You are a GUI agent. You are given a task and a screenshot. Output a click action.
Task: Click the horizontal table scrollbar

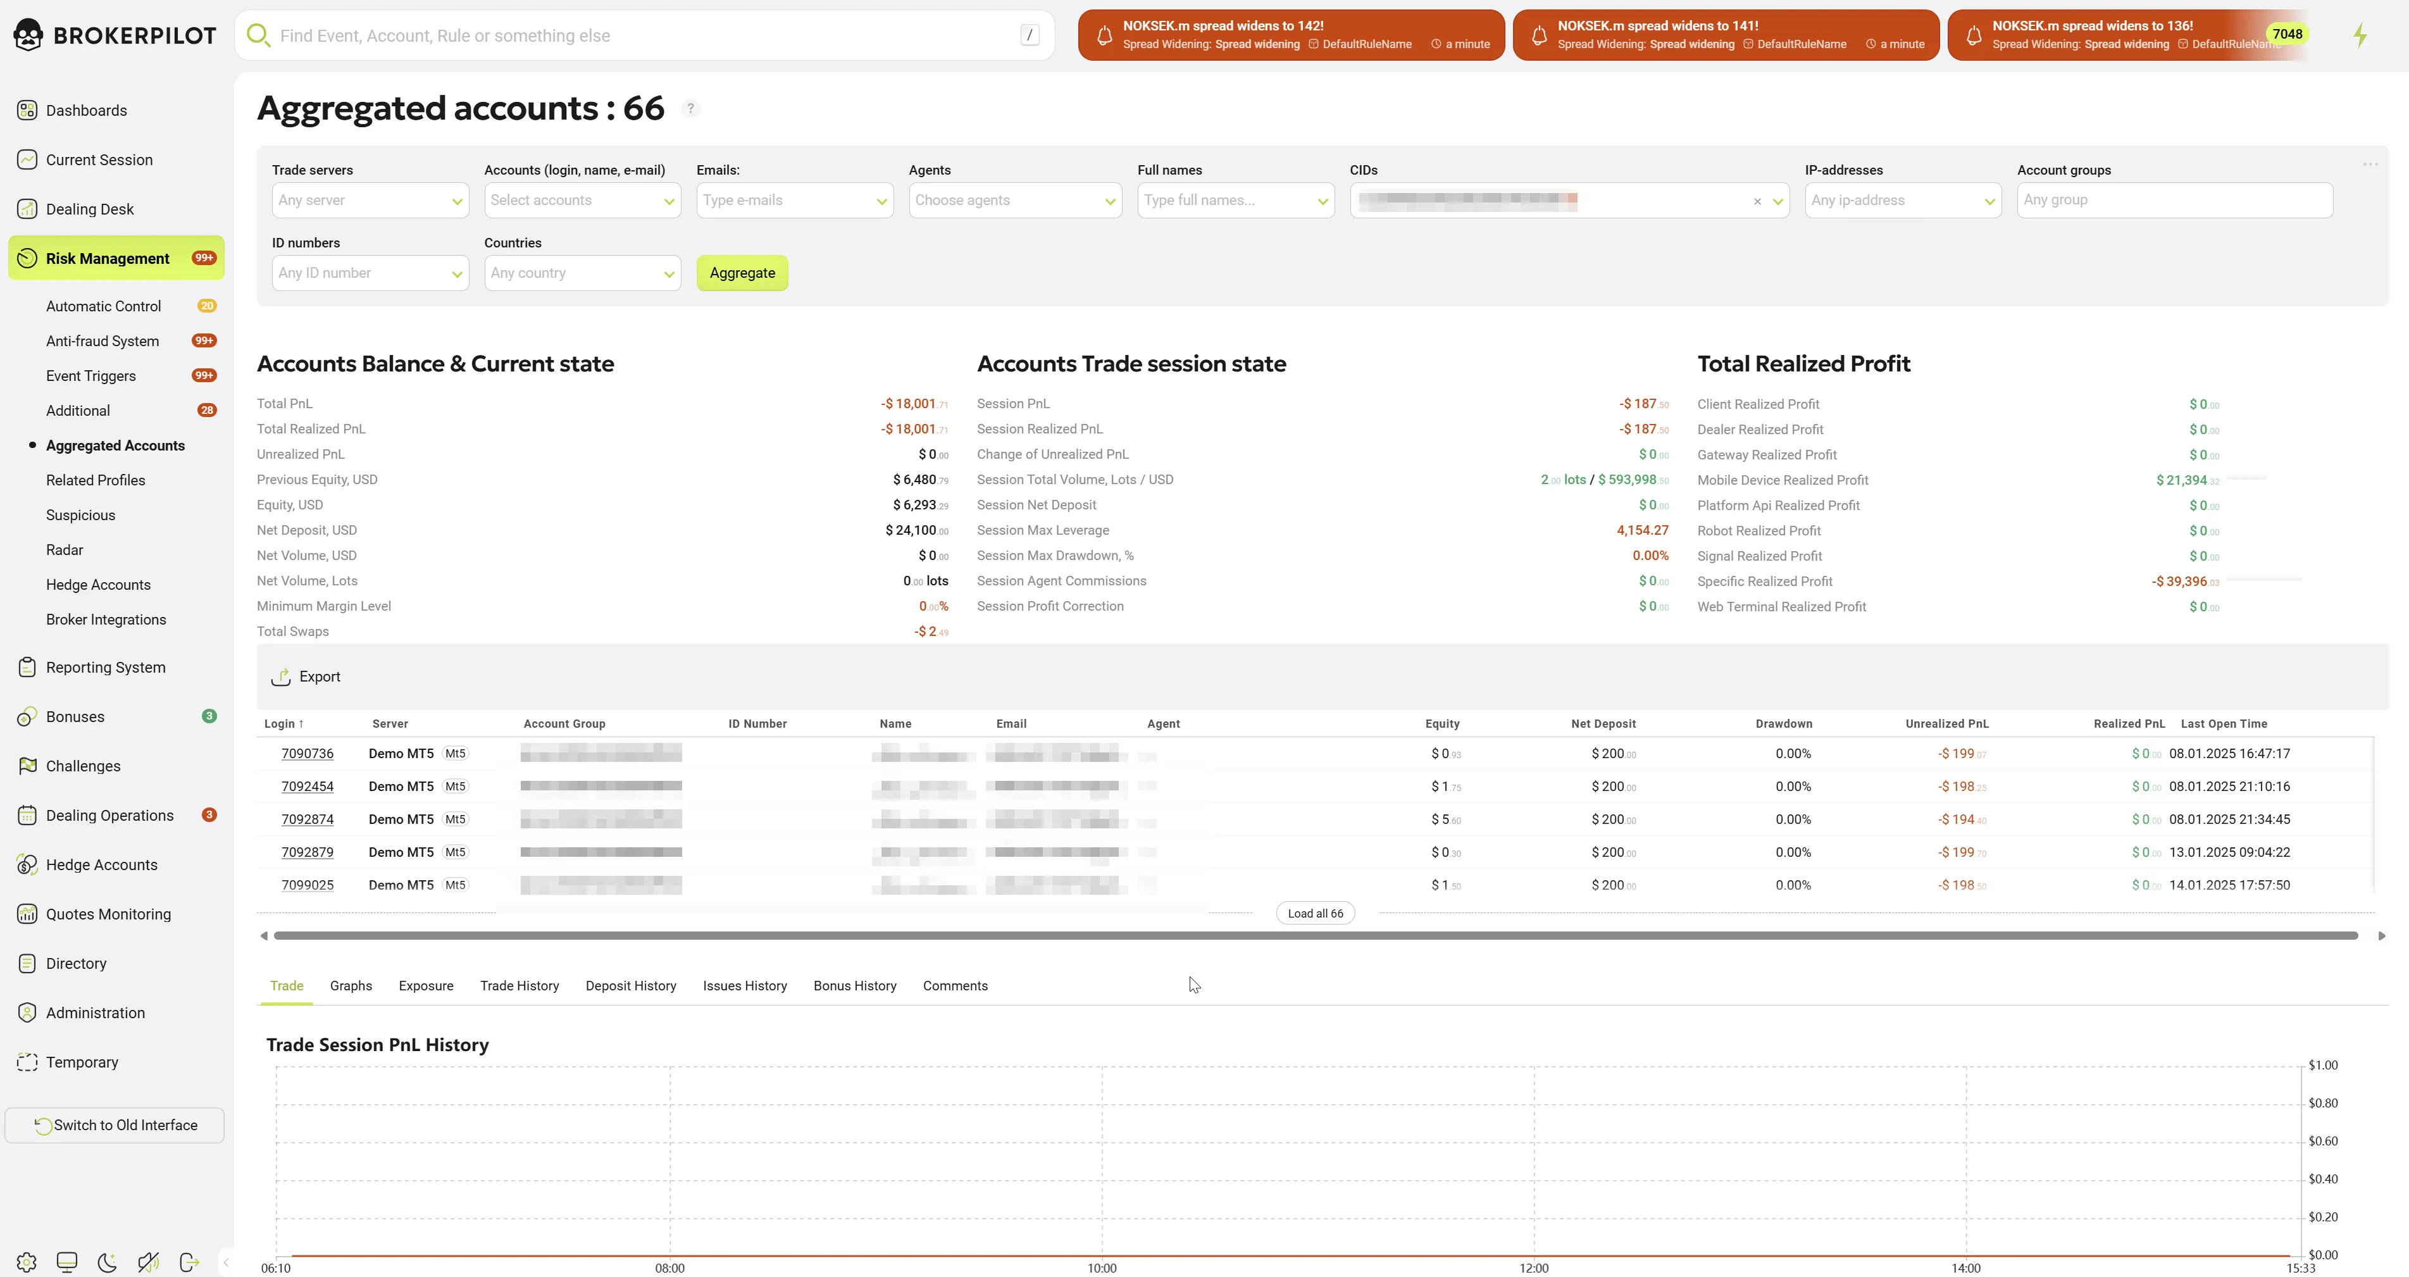pyautogui.click(x=1315, y=935)
